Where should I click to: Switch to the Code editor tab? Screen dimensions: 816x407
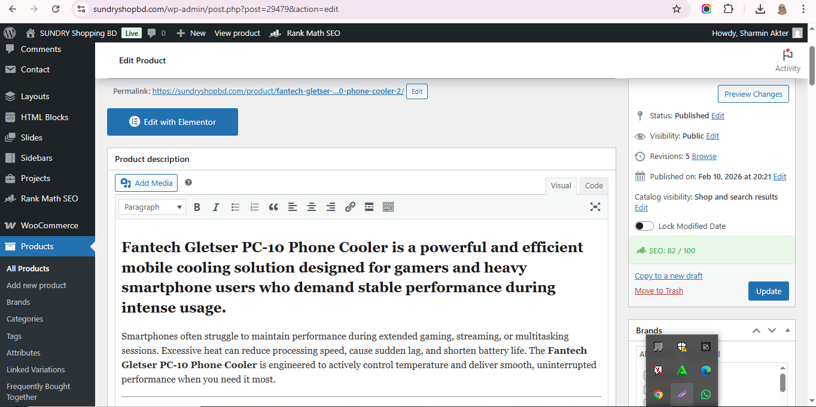594,186
